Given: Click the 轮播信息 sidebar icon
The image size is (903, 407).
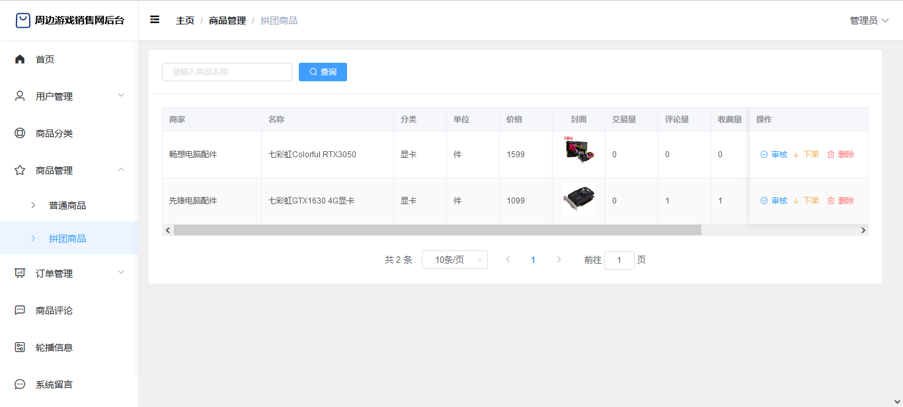Looking at the screenshot, I should 20,348.
